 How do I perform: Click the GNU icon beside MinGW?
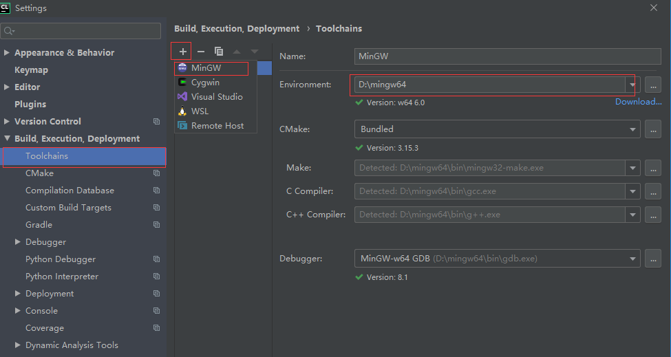(182, 68)
